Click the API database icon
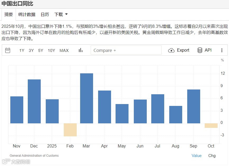Screen dimensions: 229x166 [x=200, y=50]
